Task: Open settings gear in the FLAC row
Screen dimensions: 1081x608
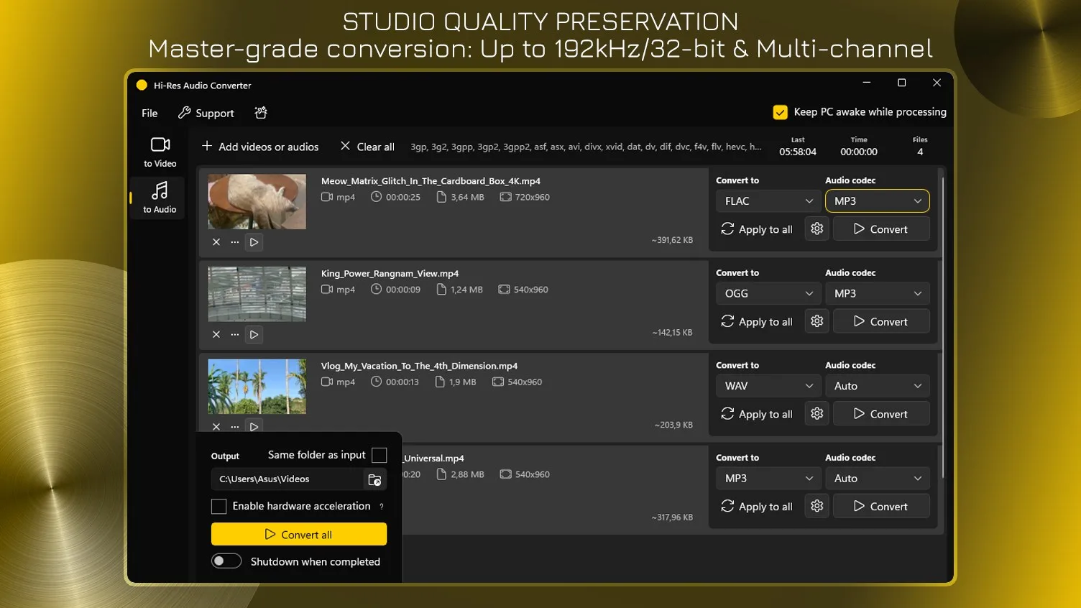Action: pyautogui.click(x=817, y=229)
